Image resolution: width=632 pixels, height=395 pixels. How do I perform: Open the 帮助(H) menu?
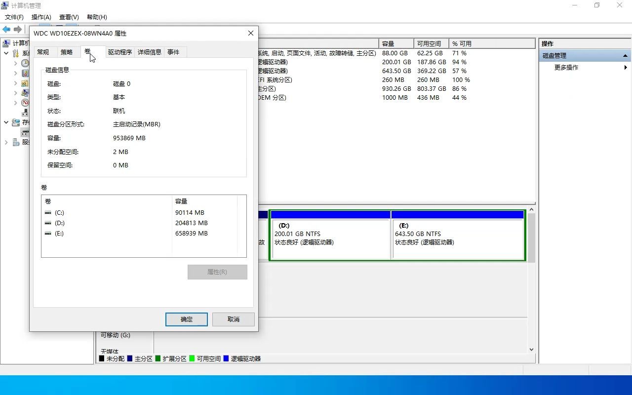(x=97, y=17)
